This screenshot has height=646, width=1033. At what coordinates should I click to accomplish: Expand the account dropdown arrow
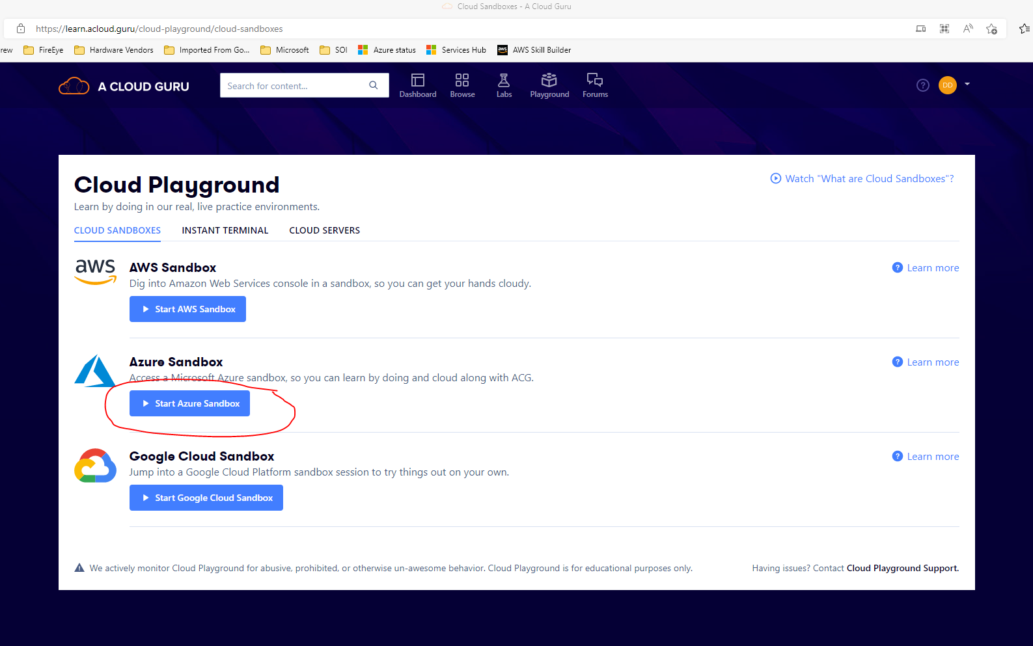(x=967, y=84)
